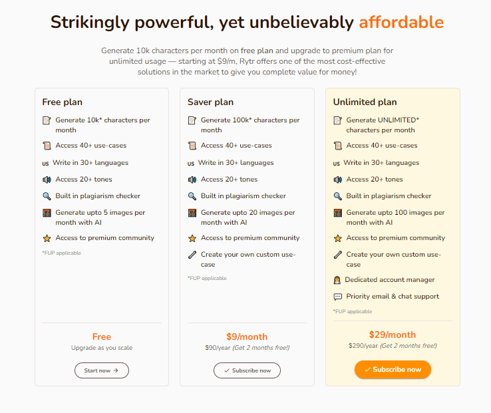
Task: Click the $29/month price on Unlimited plan
Action: pos(393,335)
